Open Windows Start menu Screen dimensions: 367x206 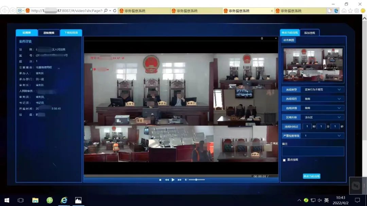6,200
